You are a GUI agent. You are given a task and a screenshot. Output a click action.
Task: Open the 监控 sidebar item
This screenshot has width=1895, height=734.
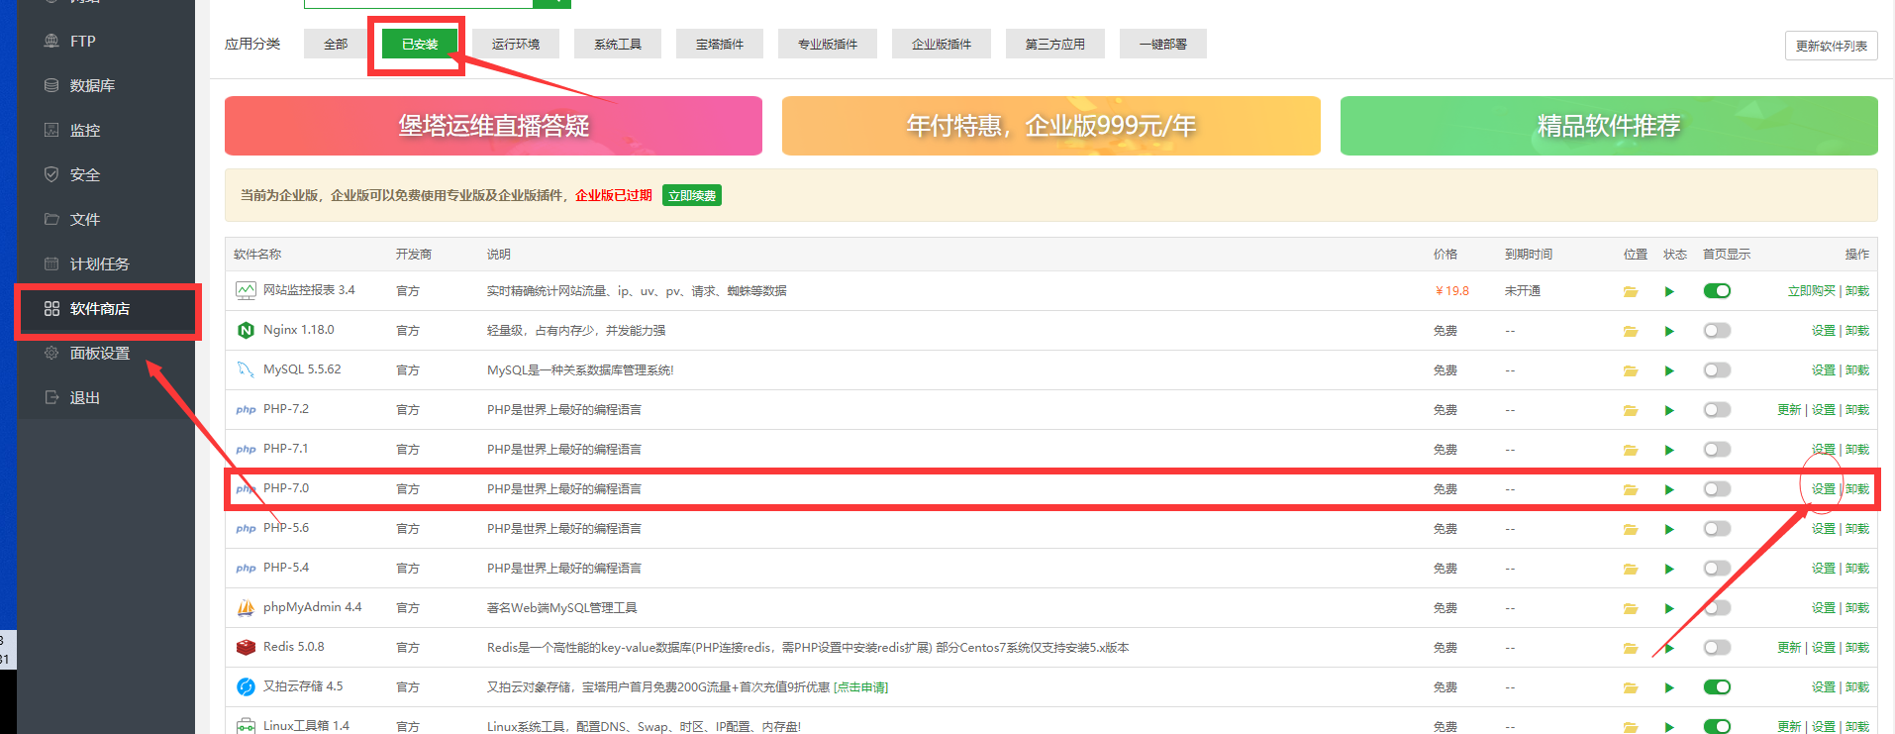[x=85, y=131]
